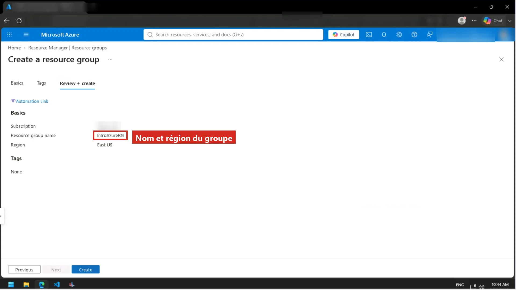The height and width of the screenshot is (290, 516).
Task: Select the IntroAzureRG resource group name value
Action: pos(110,136)
